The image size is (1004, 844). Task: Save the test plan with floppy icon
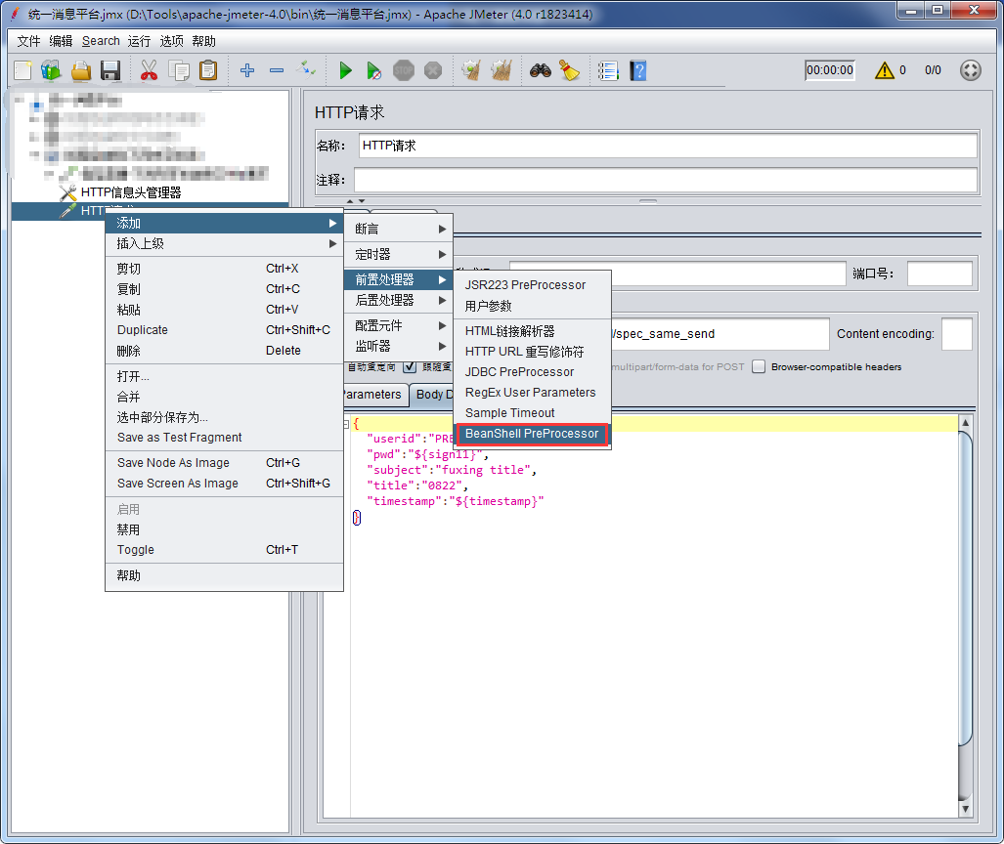click(110, 70)
